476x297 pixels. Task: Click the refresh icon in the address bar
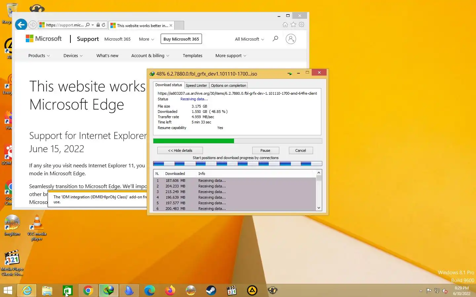point(103,25)
